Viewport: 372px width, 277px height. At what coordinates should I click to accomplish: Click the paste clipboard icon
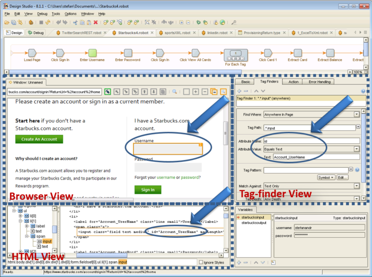pyautogui.click(x=89, y=23)
